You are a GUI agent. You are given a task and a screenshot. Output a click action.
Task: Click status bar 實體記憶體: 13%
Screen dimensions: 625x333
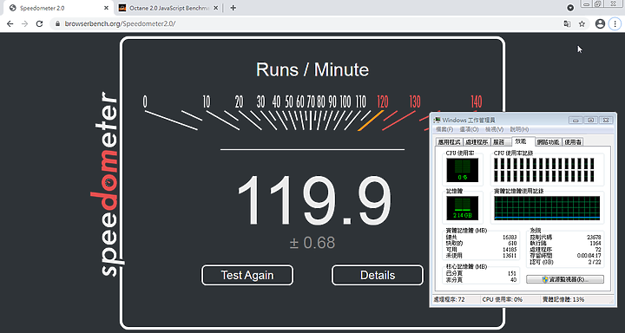[x=563, y=299]
